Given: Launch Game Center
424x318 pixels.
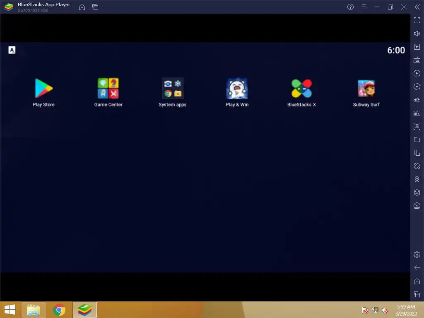Looking at the screenshot, I should (x=108, y=92).
